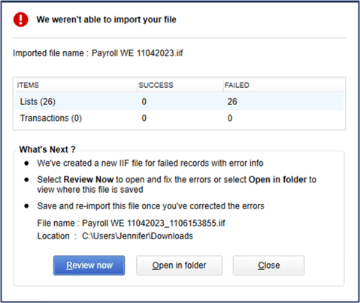
Task: Click the red error exclamation icon
Action: (21, 19)
